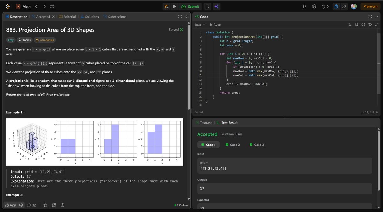383x212 pixels.
Task: Switch to the Testcase tab
Action: tap(204, 123)
